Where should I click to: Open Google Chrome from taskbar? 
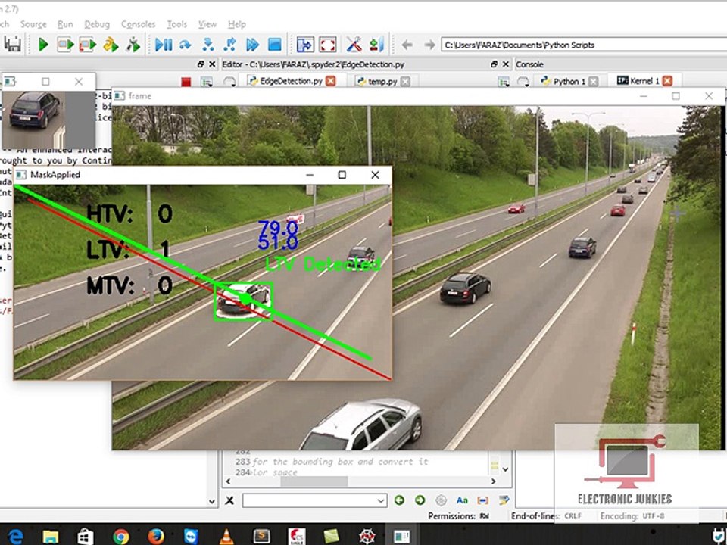point(120,536)
